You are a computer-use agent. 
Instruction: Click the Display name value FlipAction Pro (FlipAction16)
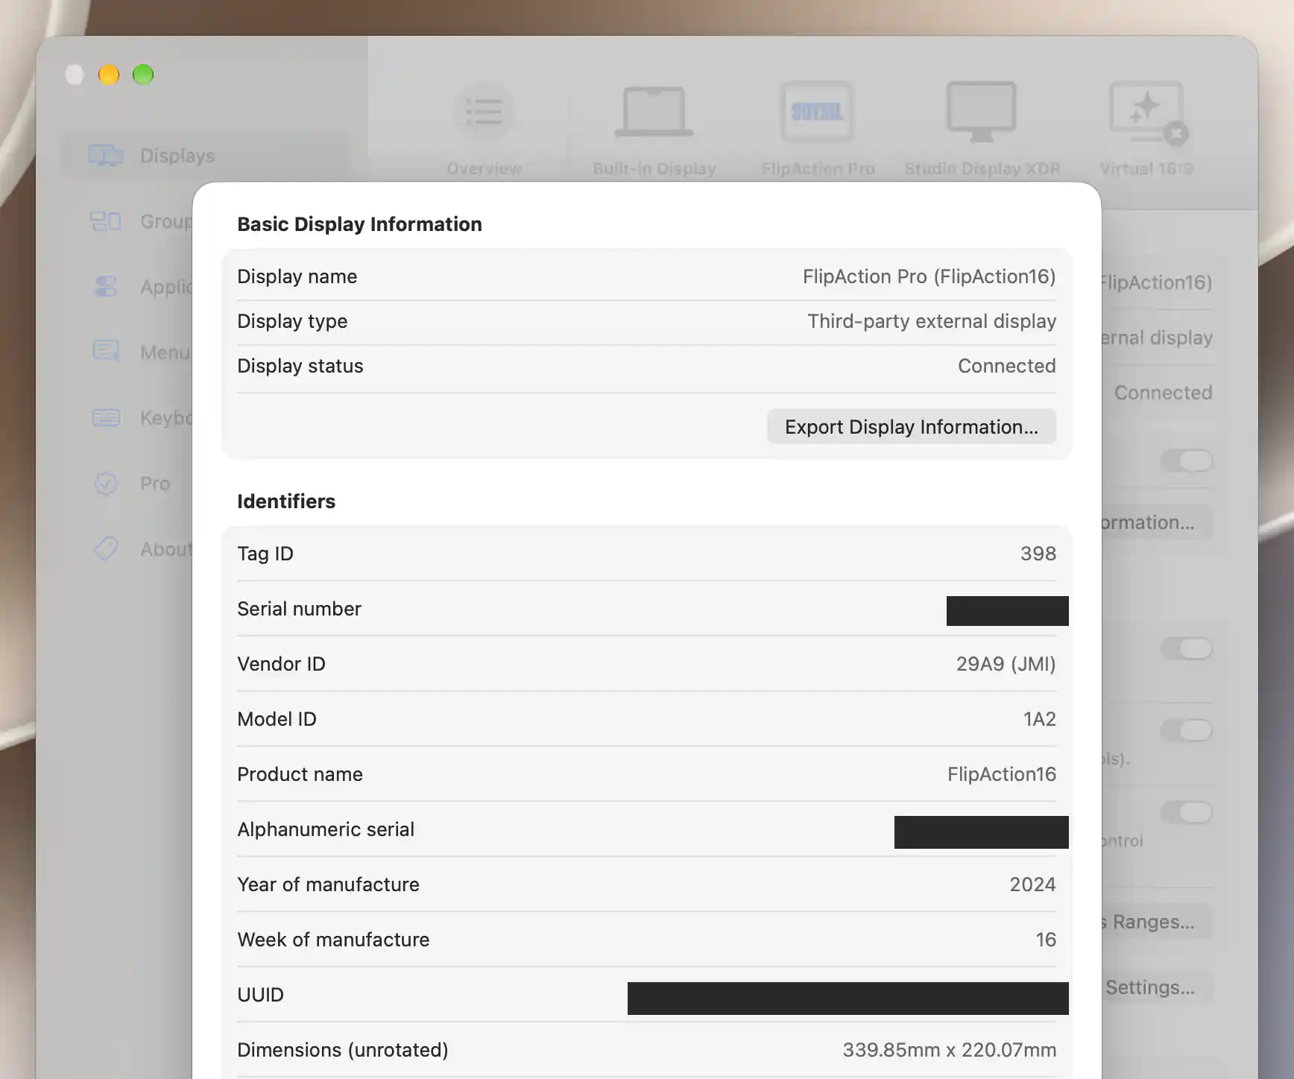click(x=930, y=276)
